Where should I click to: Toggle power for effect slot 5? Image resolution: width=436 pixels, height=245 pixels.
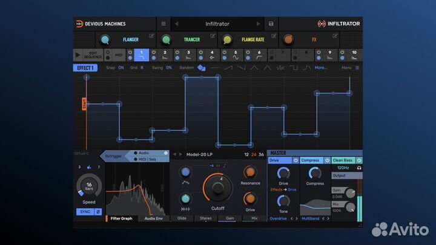[224, 52]
